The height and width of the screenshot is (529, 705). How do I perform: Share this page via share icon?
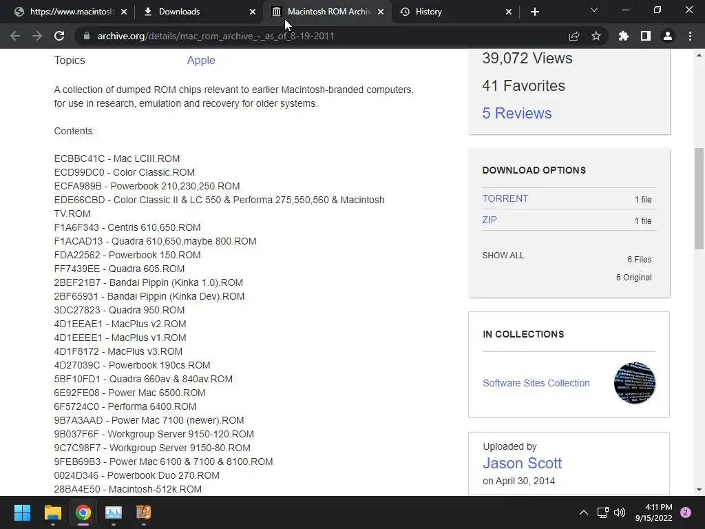[574, 36]
